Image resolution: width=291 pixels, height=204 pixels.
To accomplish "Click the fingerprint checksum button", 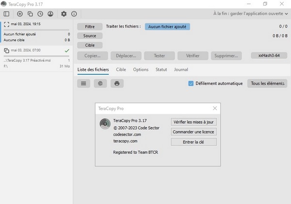I will point(100,84).
